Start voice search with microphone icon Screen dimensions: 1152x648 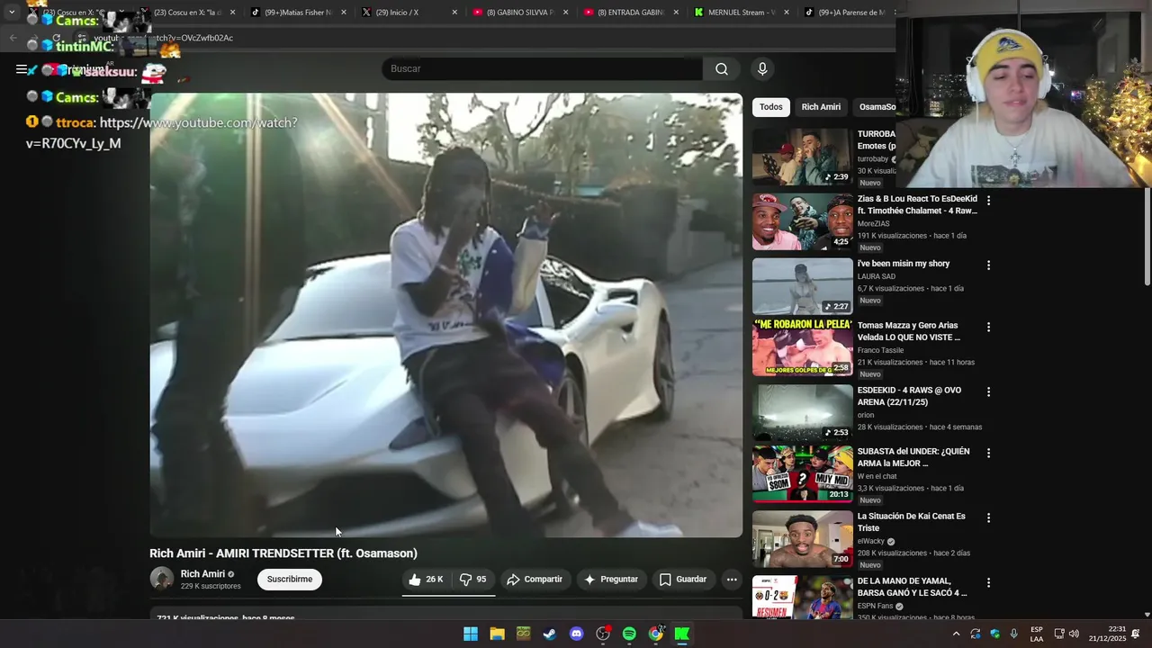coord(762,69)
